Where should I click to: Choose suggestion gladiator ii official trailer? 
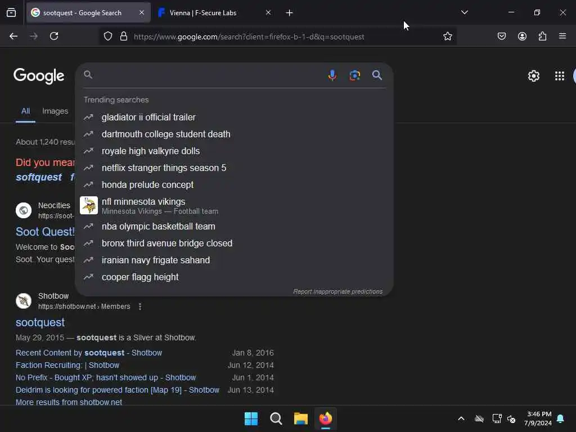[x=233, y=117]
